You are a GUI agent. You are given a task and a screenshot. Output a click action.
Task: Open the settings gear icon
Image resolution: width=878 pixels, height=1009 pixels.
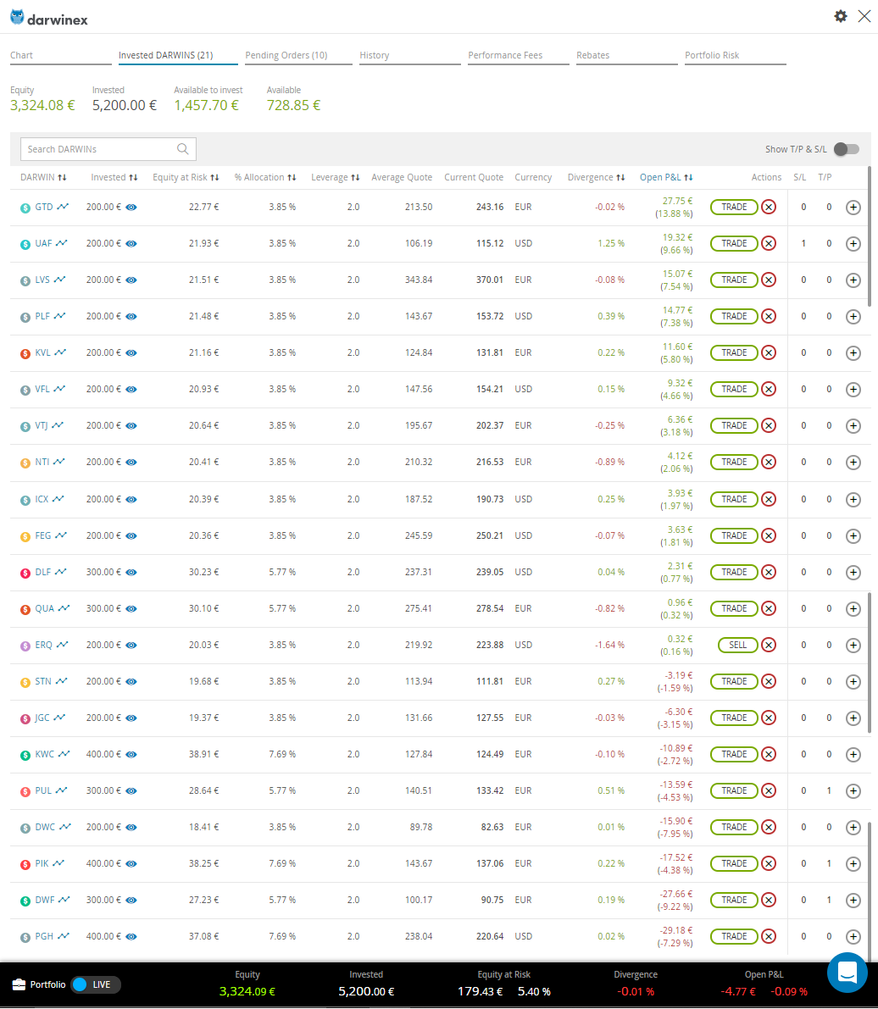841,16
